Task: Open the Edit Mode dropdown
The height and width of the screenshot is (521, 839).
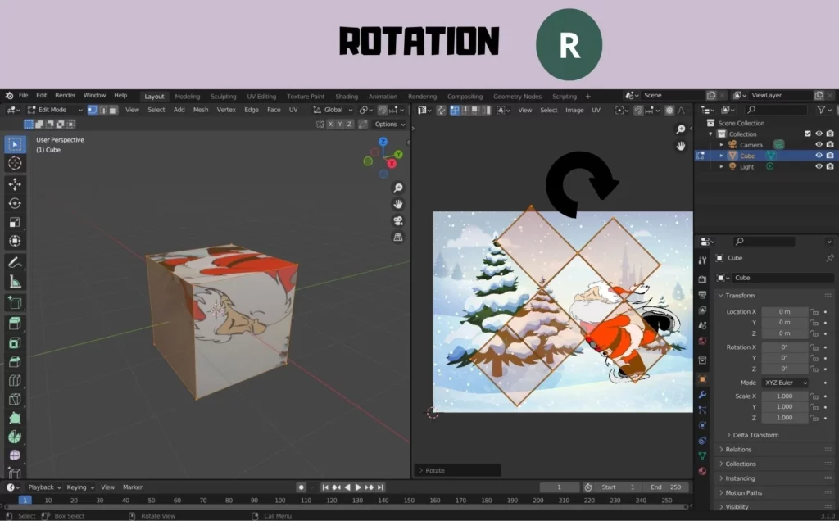Action: click(x=55, y=110)
